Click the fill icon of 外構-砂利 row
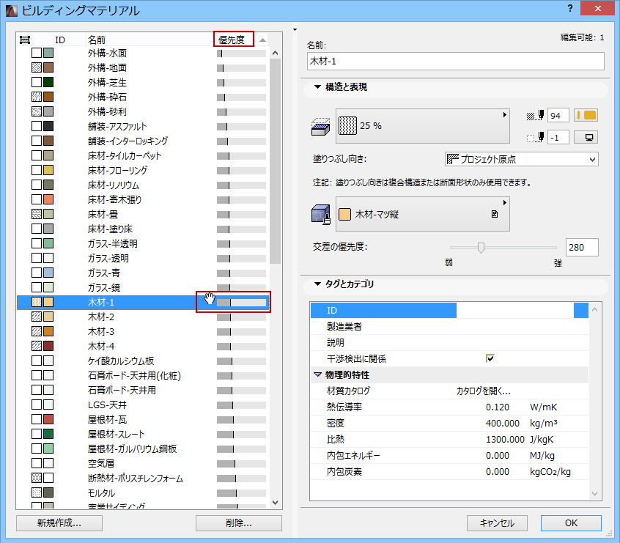Image resolution: width=620 pixels, height=543 pixels. (37, 111)
